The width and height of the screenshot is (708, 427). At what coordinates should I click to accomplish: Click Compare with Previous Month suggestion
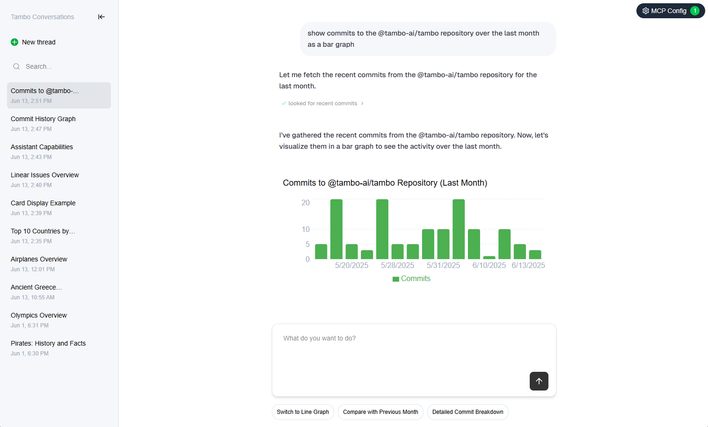[380, 412]
